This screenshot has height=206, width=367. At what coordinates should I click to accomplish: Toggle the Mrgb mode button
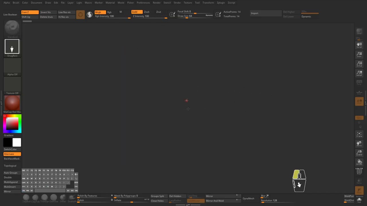pos(100,12)
